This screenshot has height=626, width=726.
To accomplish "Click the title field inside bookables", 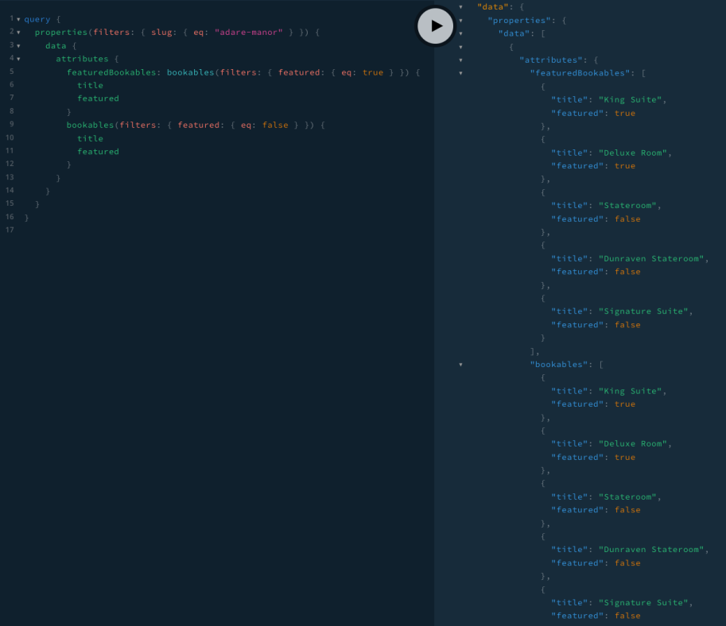I will coord(90,137).
